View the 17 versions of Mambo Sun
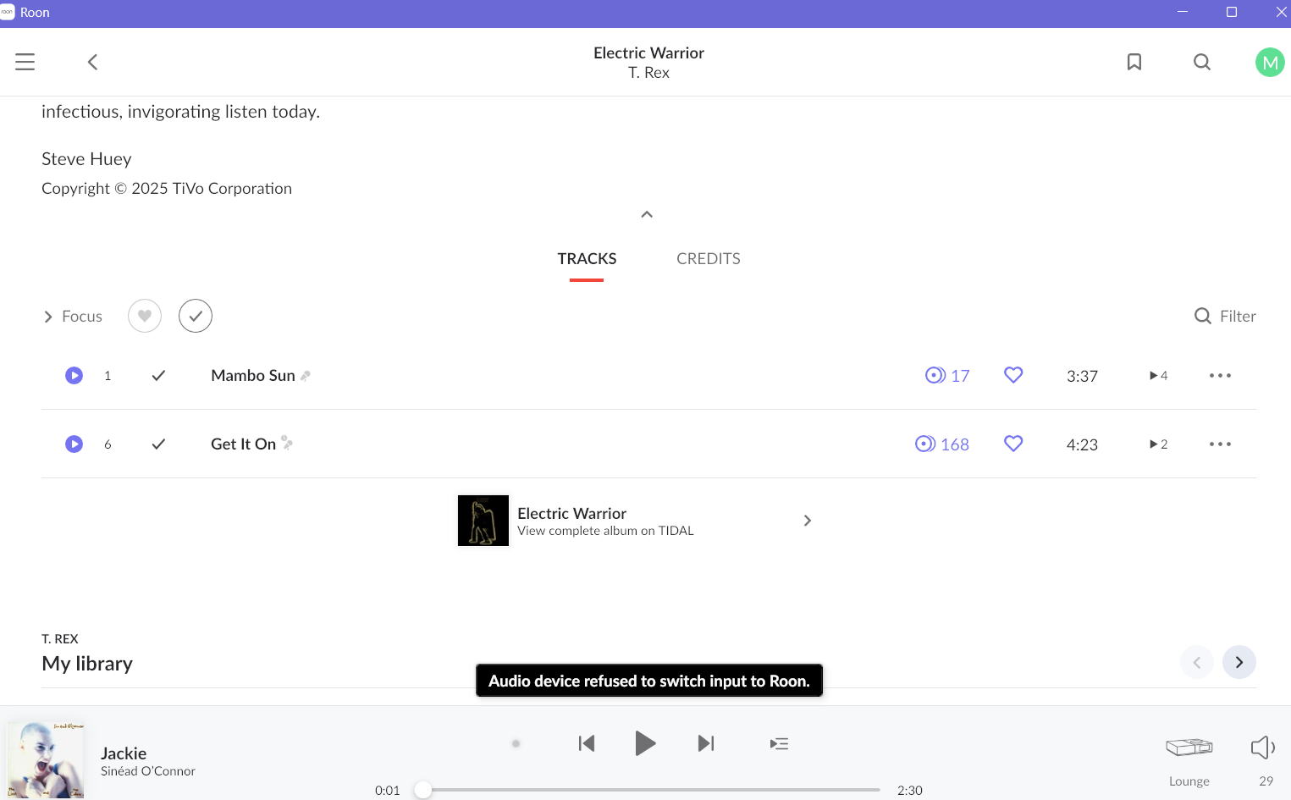 click(947, 376)
